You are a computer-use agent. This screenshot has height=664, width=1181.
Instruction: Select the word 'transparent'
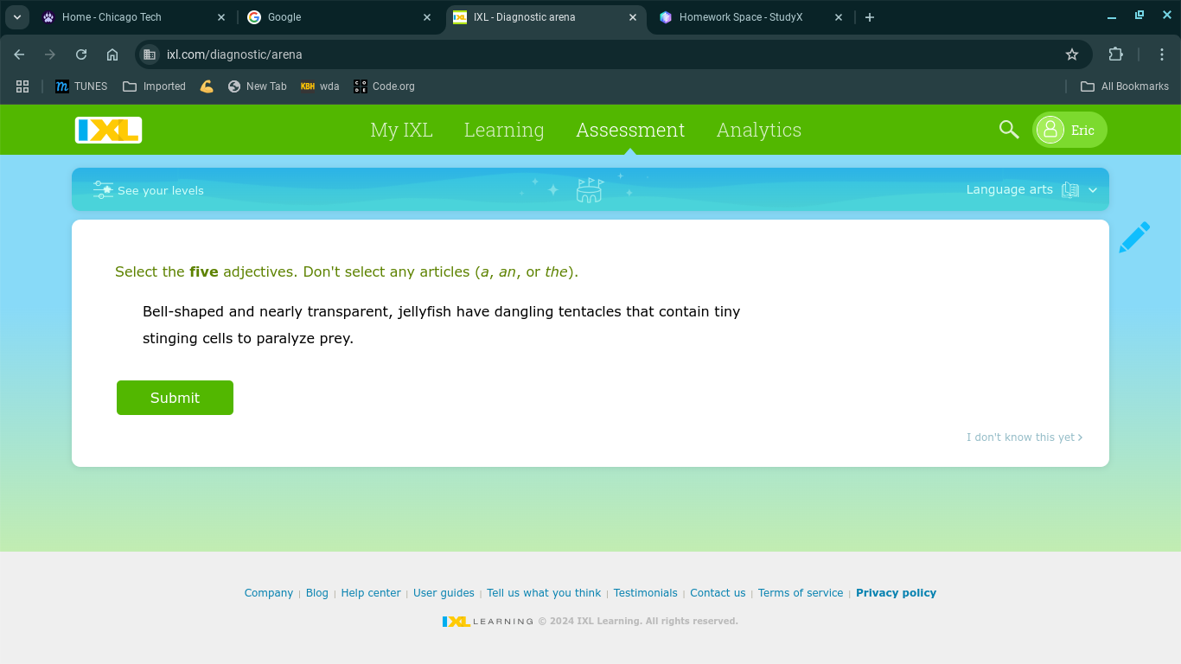pos(347,312)
